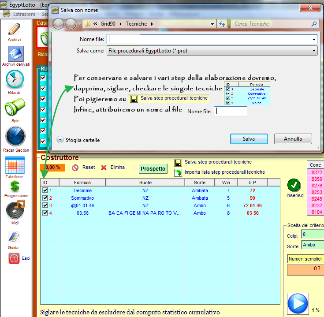
Task: Expand the chevron after Tecniche in path
Action: click(152, 24)
